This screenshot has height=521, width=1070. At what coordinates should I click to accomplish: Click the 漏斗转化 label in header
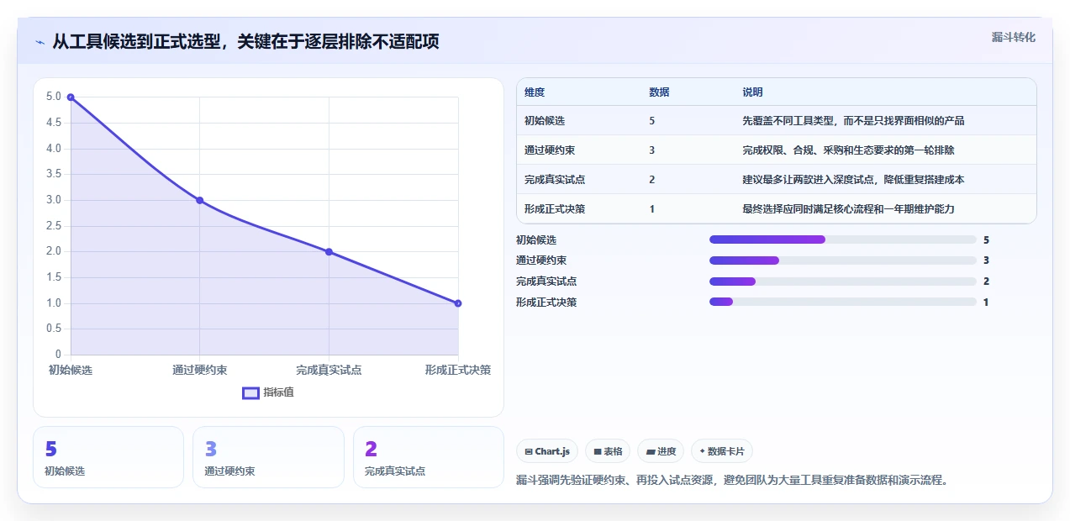pos(1013,38)
